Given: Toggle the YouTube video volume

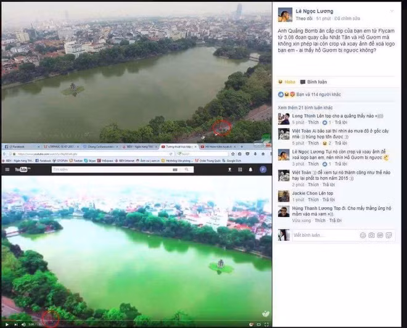Looking at the screenshot, I should point(23,324).
